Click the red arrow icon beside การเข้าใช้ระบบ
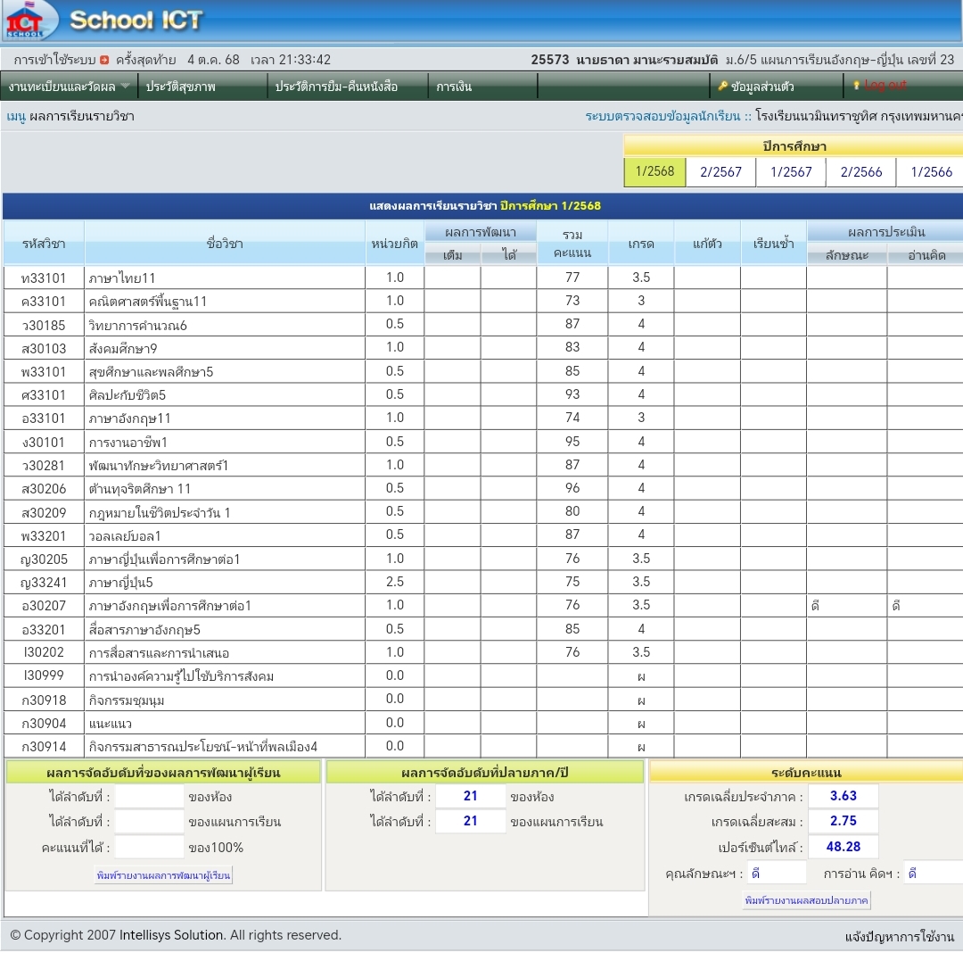Viewport: 963px width, 961px height. (x=104, y=60)
